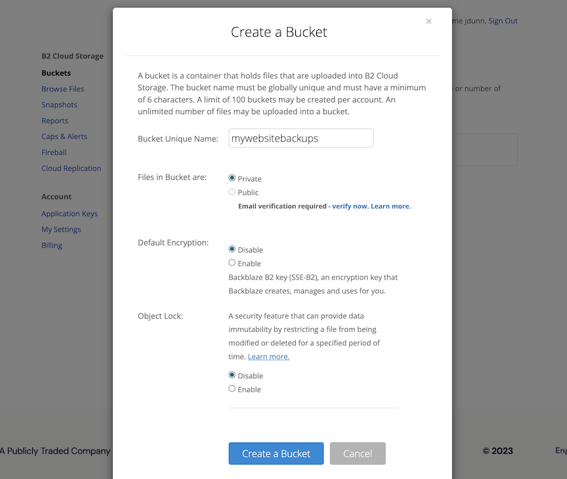Click the Bucket Unique Name field
Viewport: 567px width, 479px height.
coord(301,138)
